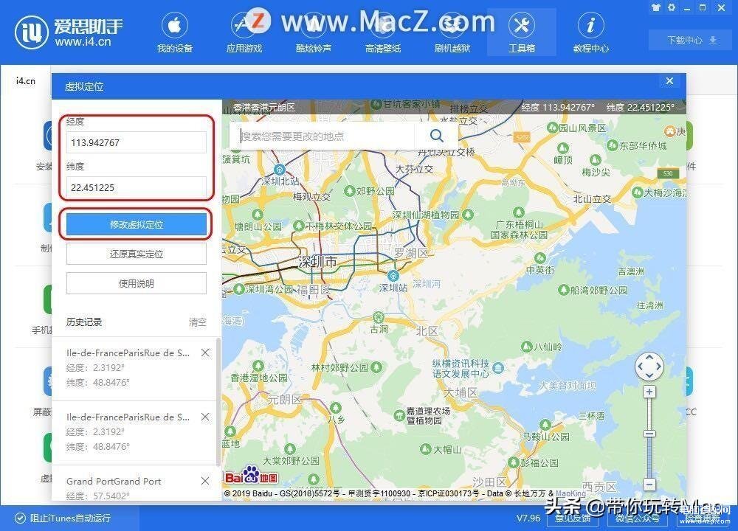Click the map search magnifier icon

pyautogui.click(x=437, y=136)
